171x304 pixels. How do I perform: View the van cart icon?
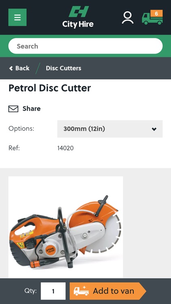coord(152,17)
